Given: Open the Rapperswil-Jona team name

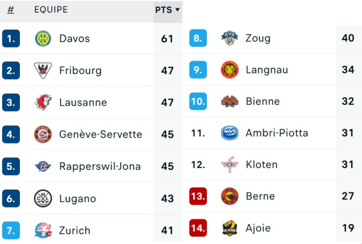Looking at the screenshot, I should pos(100,166).
